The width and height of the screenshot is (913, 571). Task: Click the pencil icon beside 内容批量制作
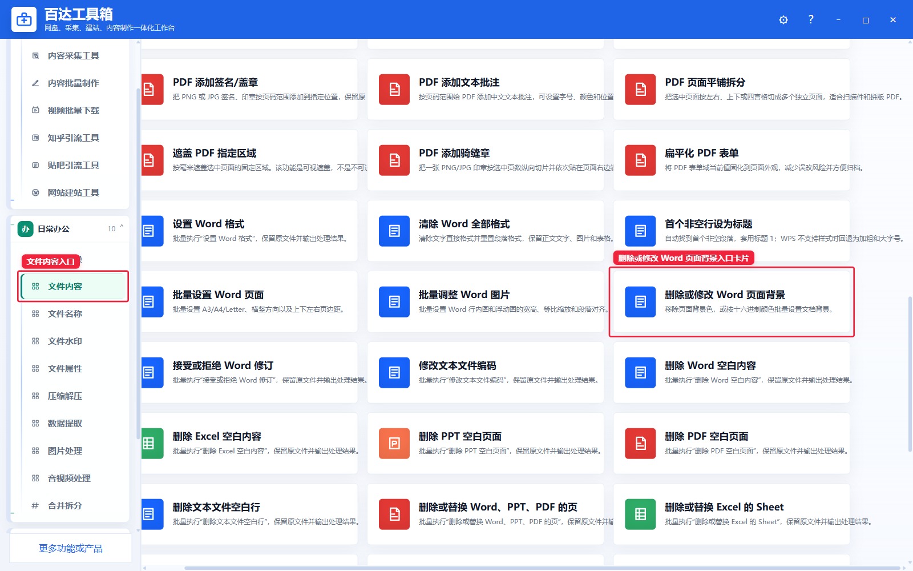click(35, 83)
